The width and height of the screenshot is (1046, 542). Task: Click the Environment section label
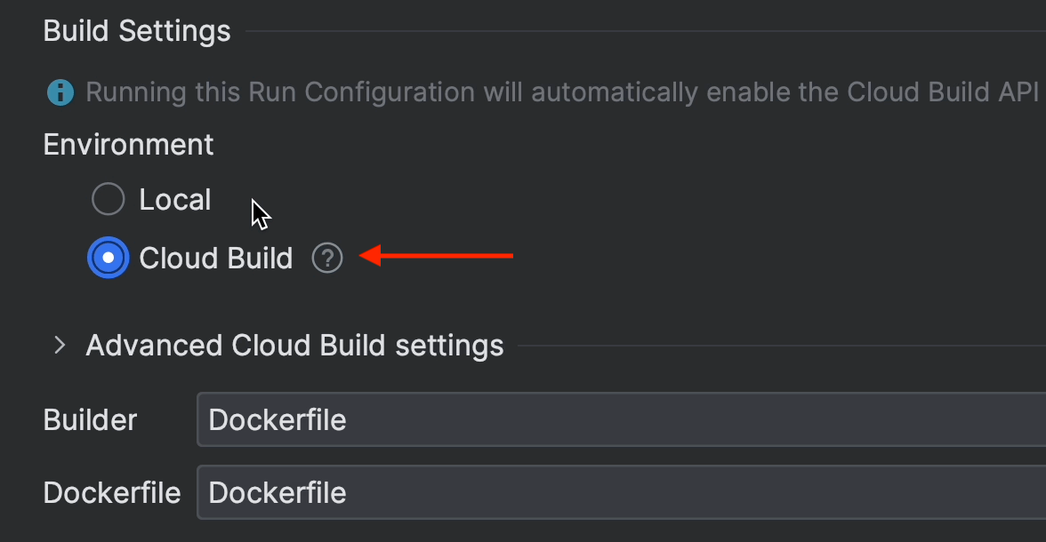coord(128,144)
